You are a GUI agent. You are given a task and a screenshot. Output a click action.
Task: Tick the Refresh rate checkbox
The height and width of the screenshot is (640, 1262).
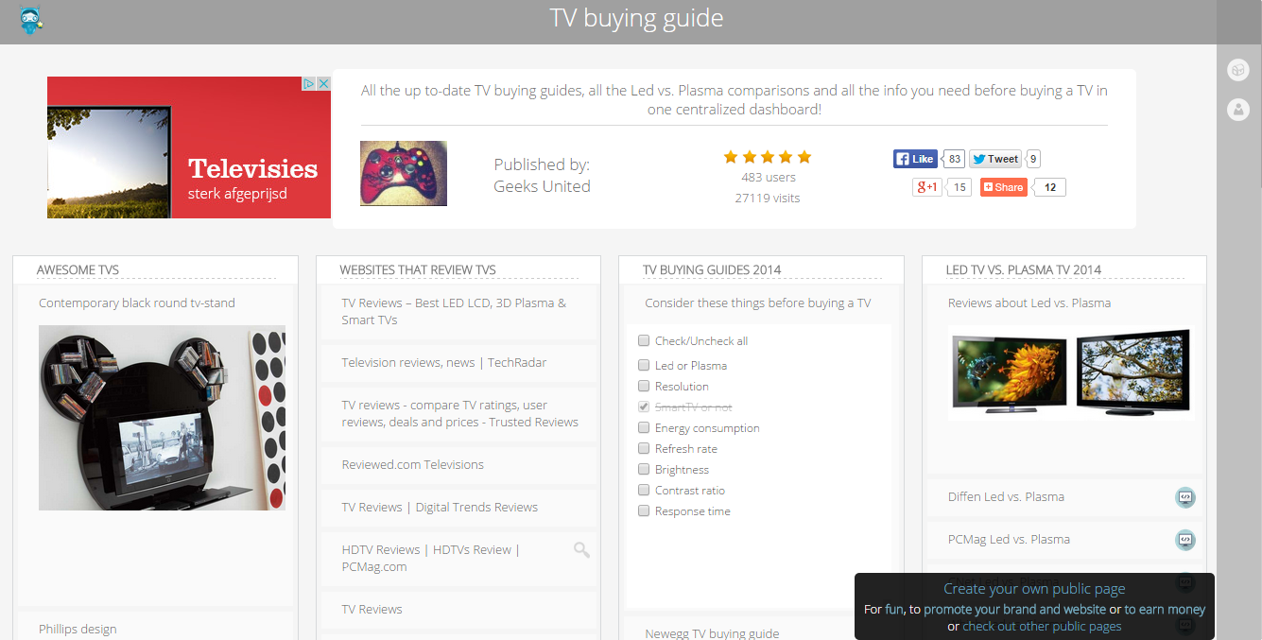[644, 449]
